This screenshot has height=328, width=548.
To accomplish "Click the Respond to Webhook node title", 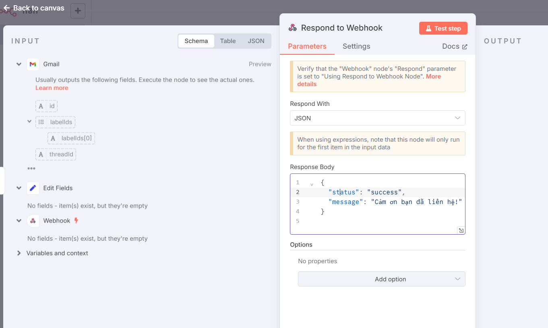I will 342,28.
